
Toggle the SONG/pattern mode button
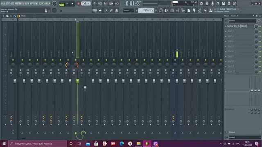click(62, 4)
